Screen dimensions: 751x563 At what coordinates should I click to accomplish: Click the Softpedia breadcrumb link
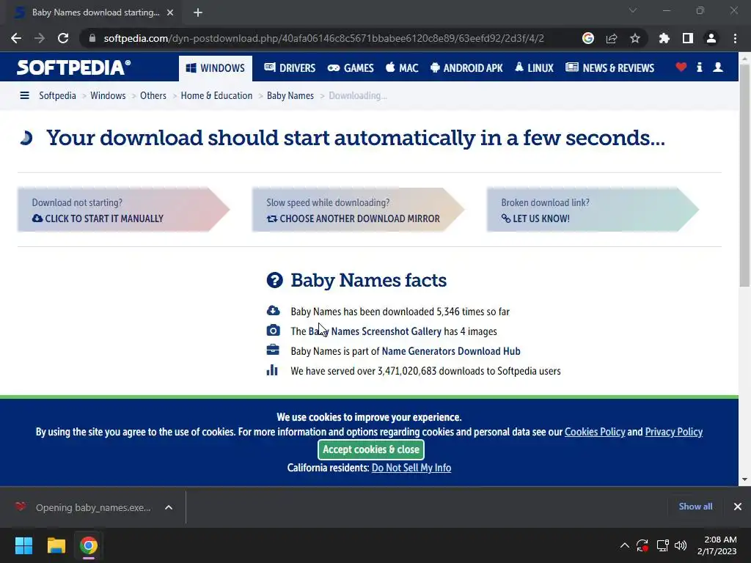(57, 96)
